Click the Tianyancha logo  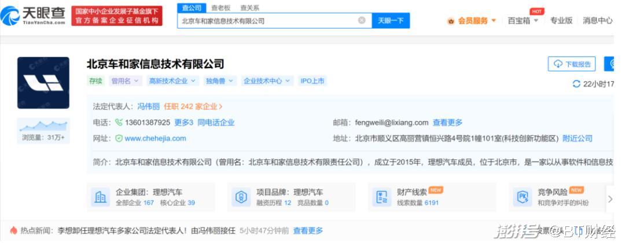point(33,16)
